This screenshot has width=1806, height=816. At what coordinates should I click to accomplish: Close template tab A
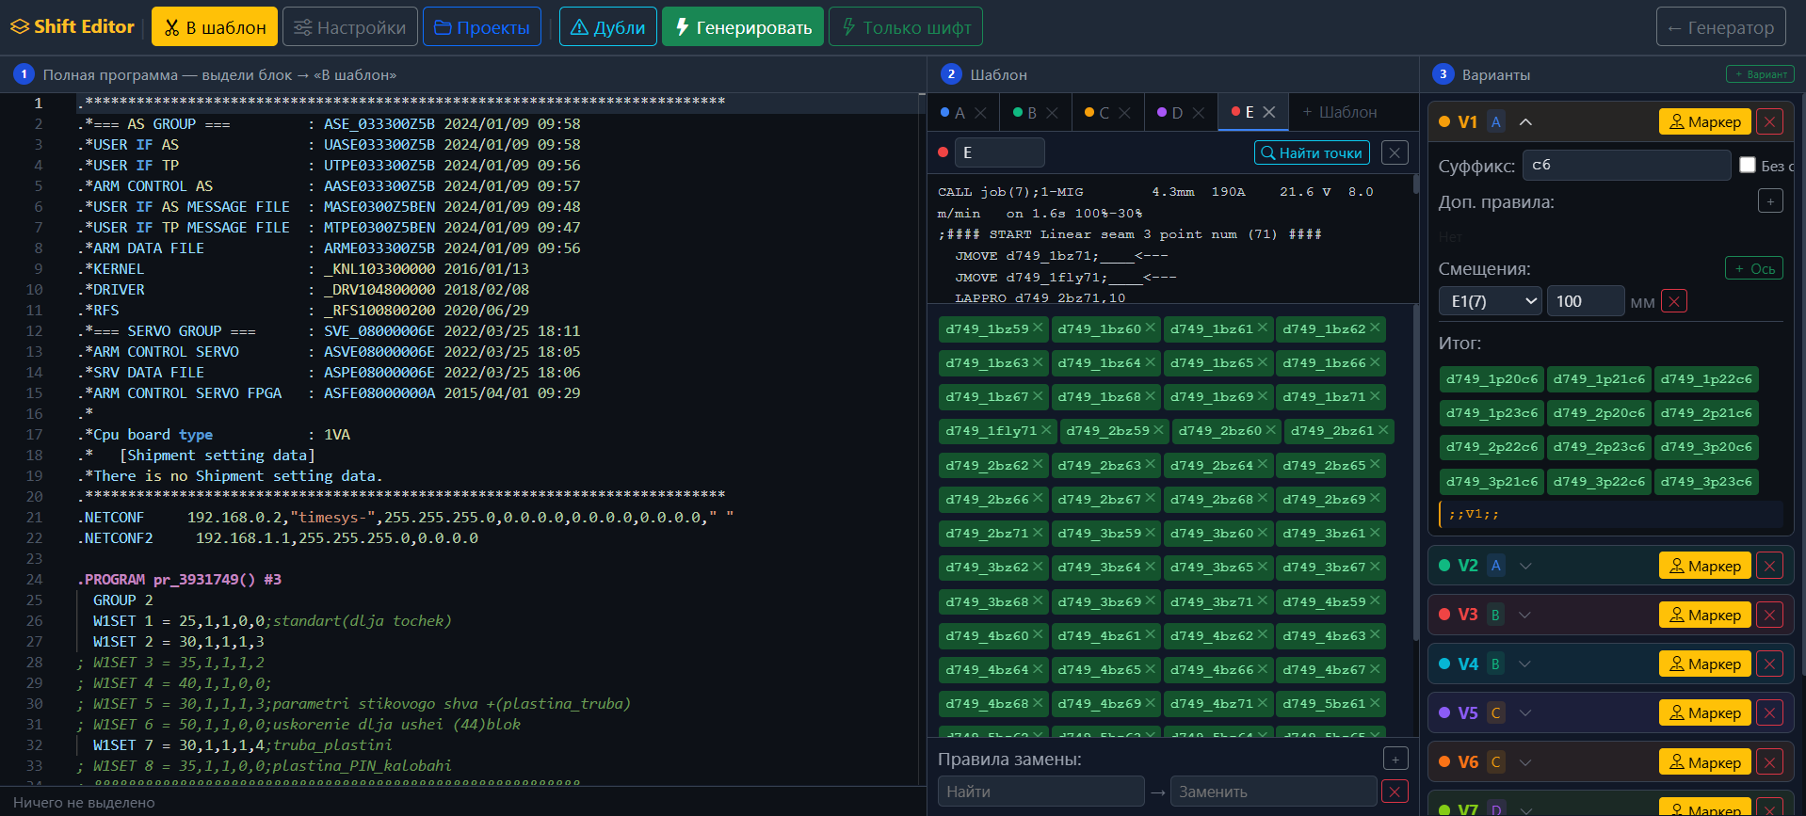[x=980, y=113]
